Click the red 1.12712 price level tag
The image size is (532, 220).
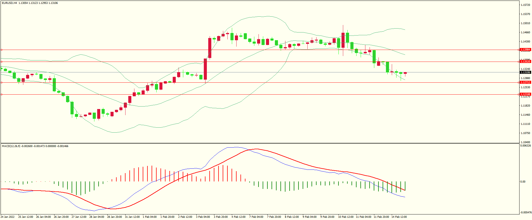pyautogui.click(x=525, y=82)
